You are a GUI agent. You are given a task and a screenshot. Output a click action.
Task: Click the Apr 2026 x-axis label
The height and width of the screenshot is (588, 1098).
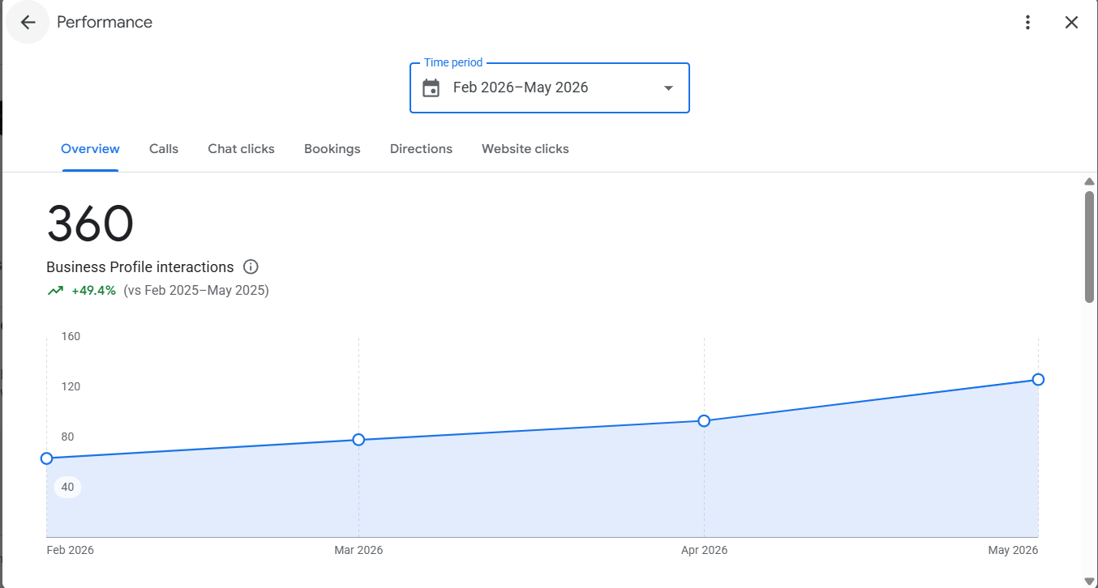(703, 550)
